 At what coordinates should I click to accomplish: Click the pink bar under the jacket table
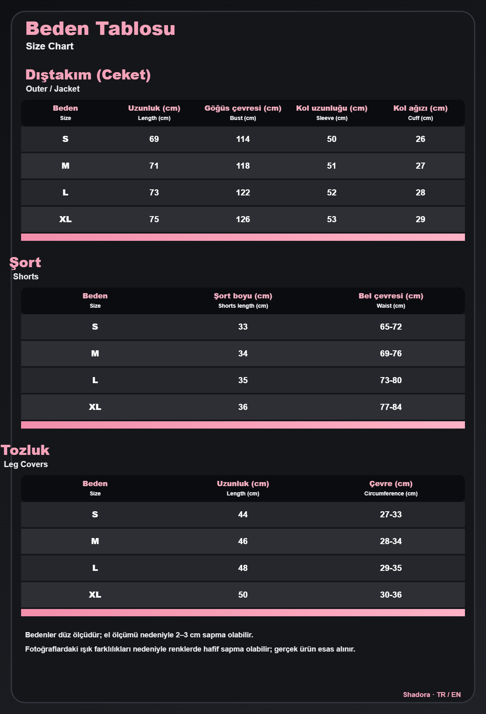pyautogui.click(x=243, y=237)
